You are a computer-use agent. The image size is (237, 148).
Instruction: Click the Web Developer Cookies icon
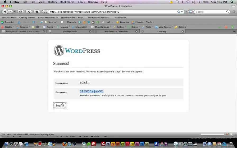(17, 27)
